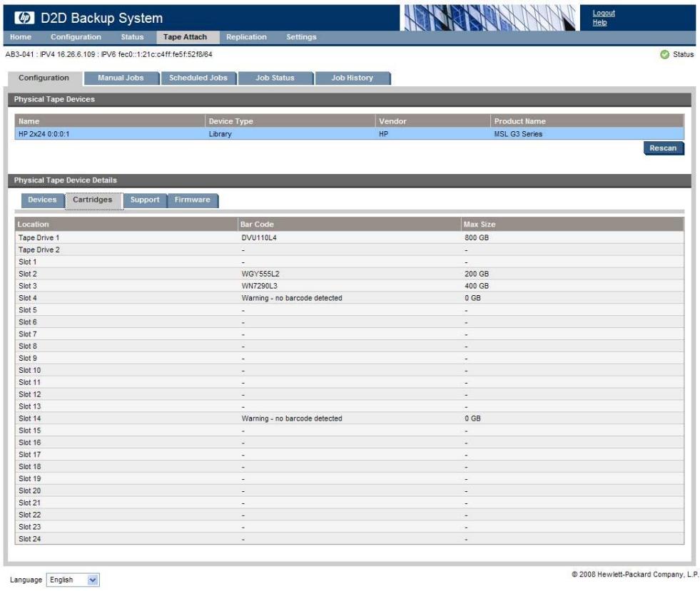This screenshot has width=700, height=591.
Task: Open the Home menu
Action: pyautogui.click(x=21, y=37)
